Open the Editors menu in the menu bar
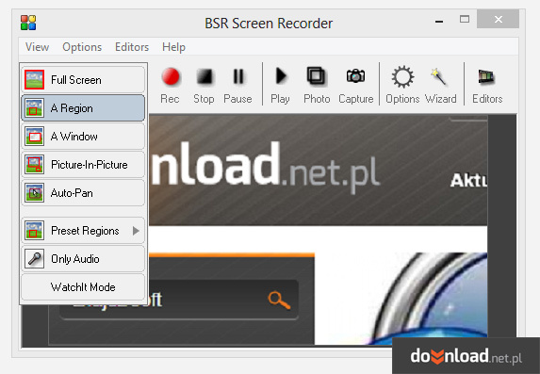This screenshot has height=374, width=540. [x=132, y=47]
